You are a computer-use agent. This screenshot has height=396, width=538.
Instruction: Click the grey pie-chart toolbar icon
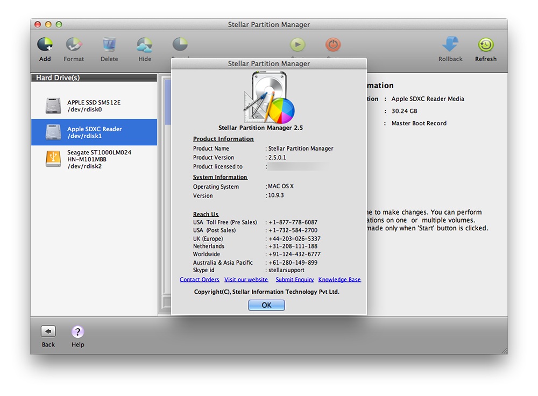click(180, 45)
